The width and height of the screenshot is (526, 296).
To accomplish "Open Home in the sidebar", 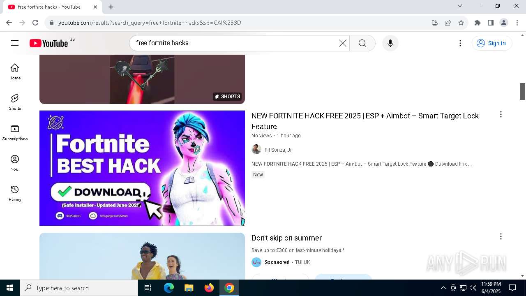I will click(x=15, y=72).
